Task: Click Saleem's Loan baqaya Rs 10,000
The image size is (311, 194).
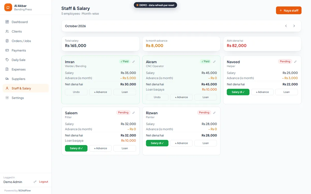Action: coord(128,141)
